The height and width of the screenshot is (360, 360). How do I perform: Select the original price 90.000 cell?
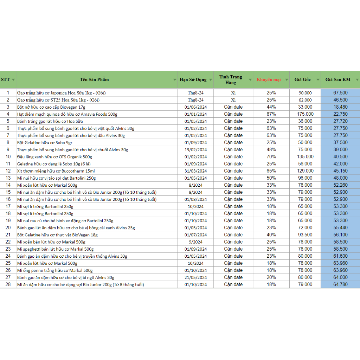tap(305, 93)
